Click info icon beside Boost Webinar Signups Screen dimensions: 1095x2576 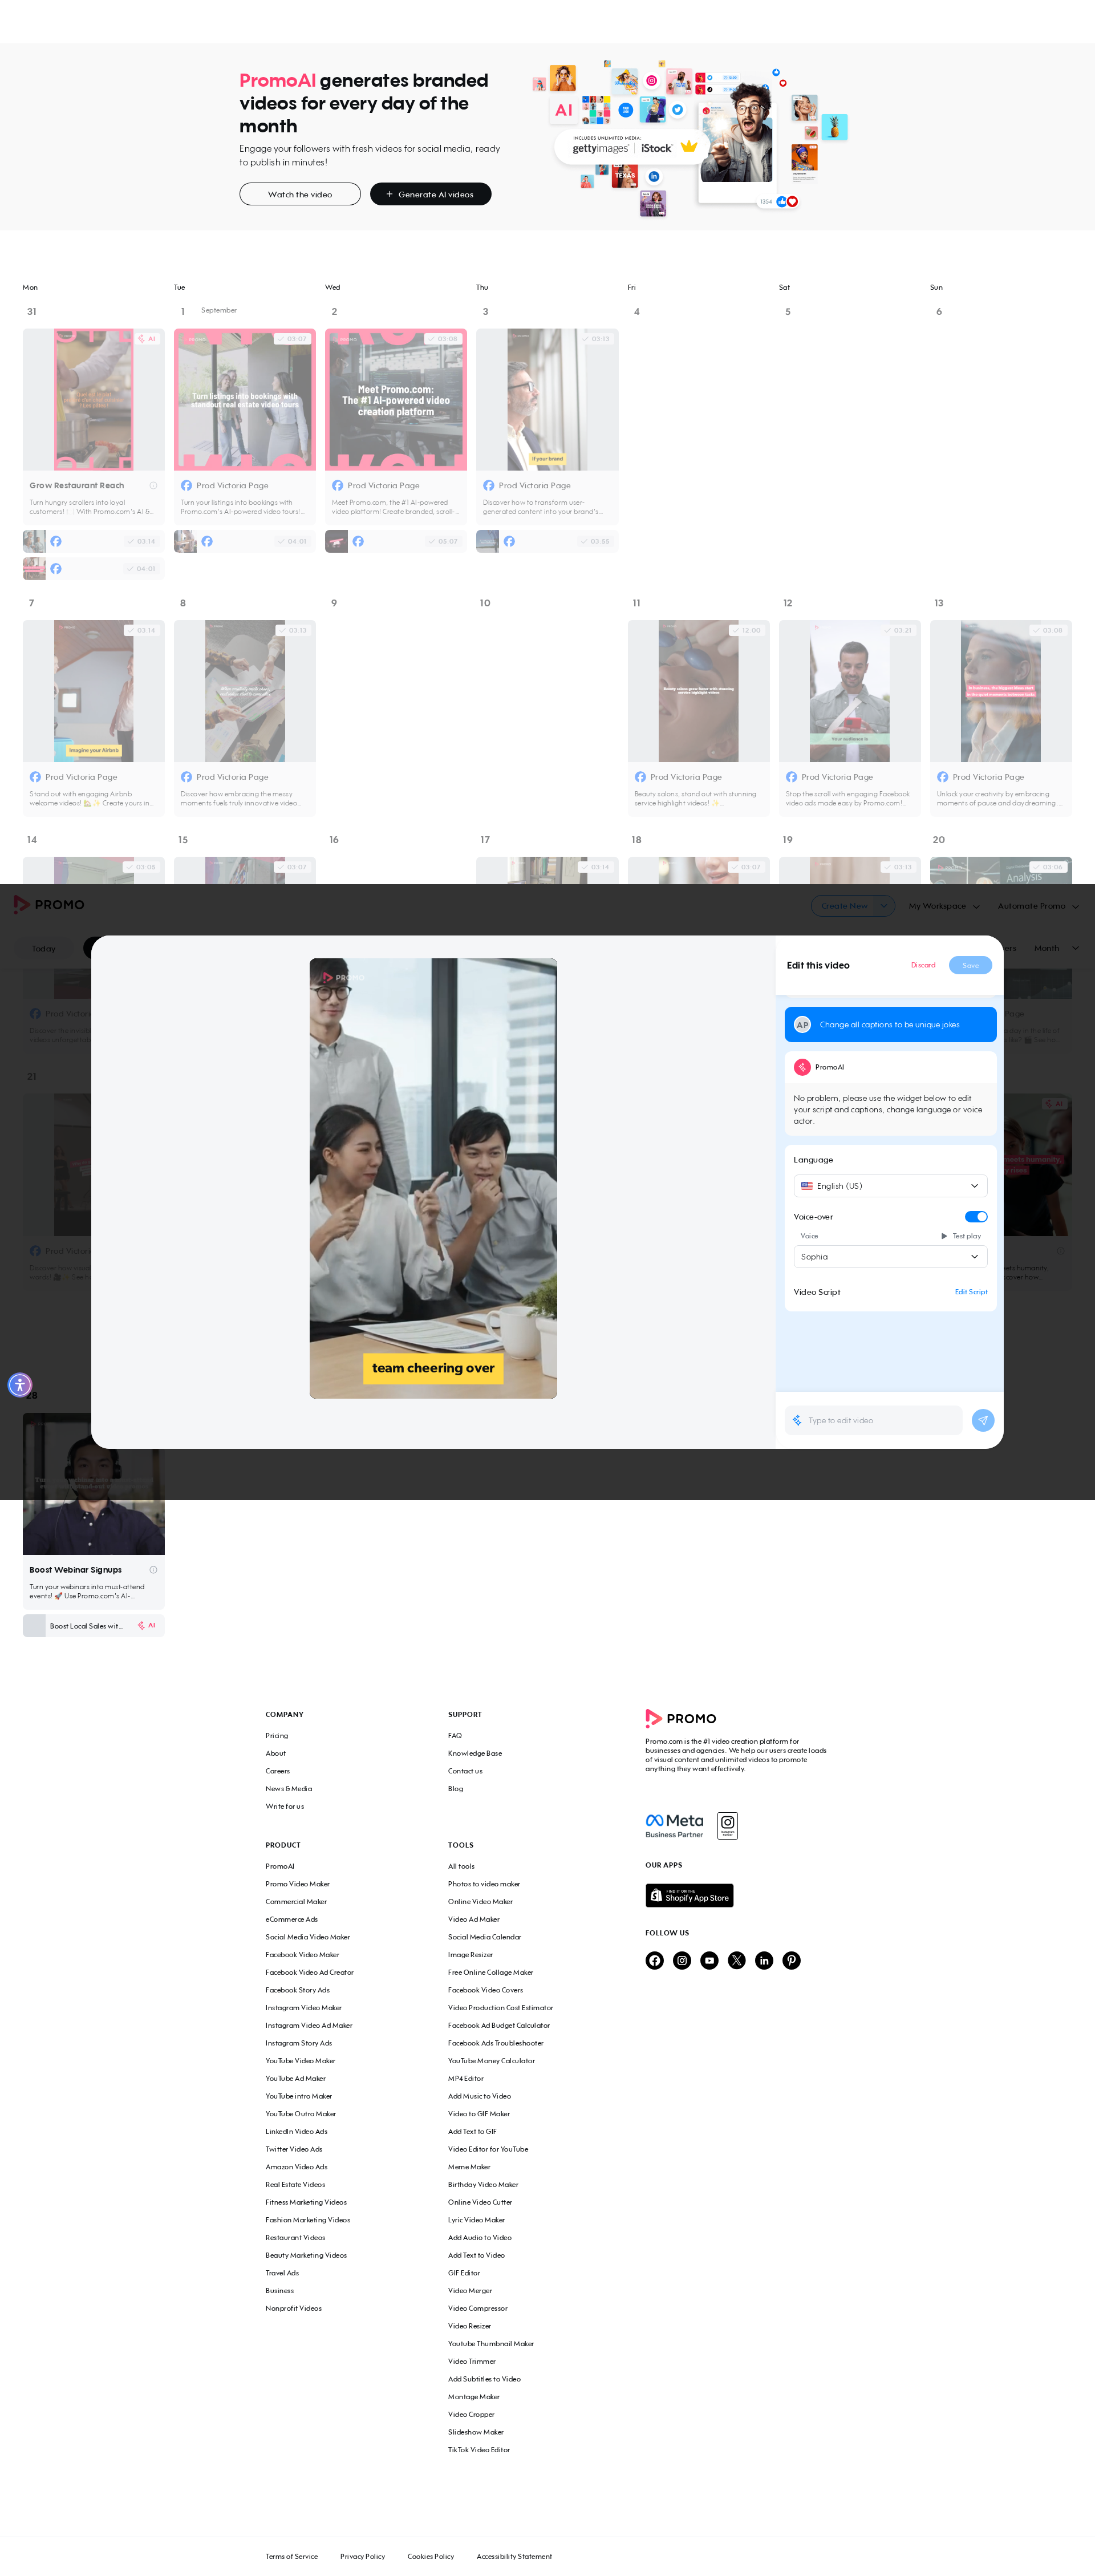[x=153, y=1570]
